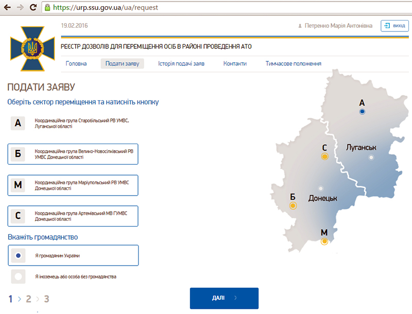Screen dimensions: 412x314
Task: Click the Луганськ label on the map
Action: point(361,147)
